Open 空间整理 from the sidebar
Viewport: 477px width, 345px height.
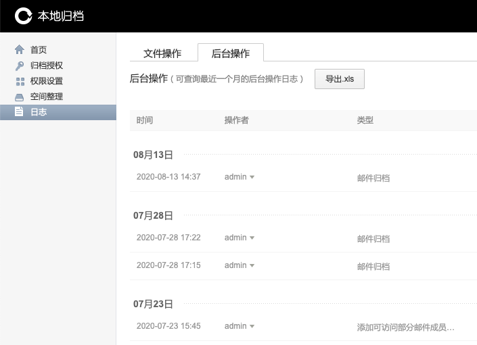pos(47,97)
